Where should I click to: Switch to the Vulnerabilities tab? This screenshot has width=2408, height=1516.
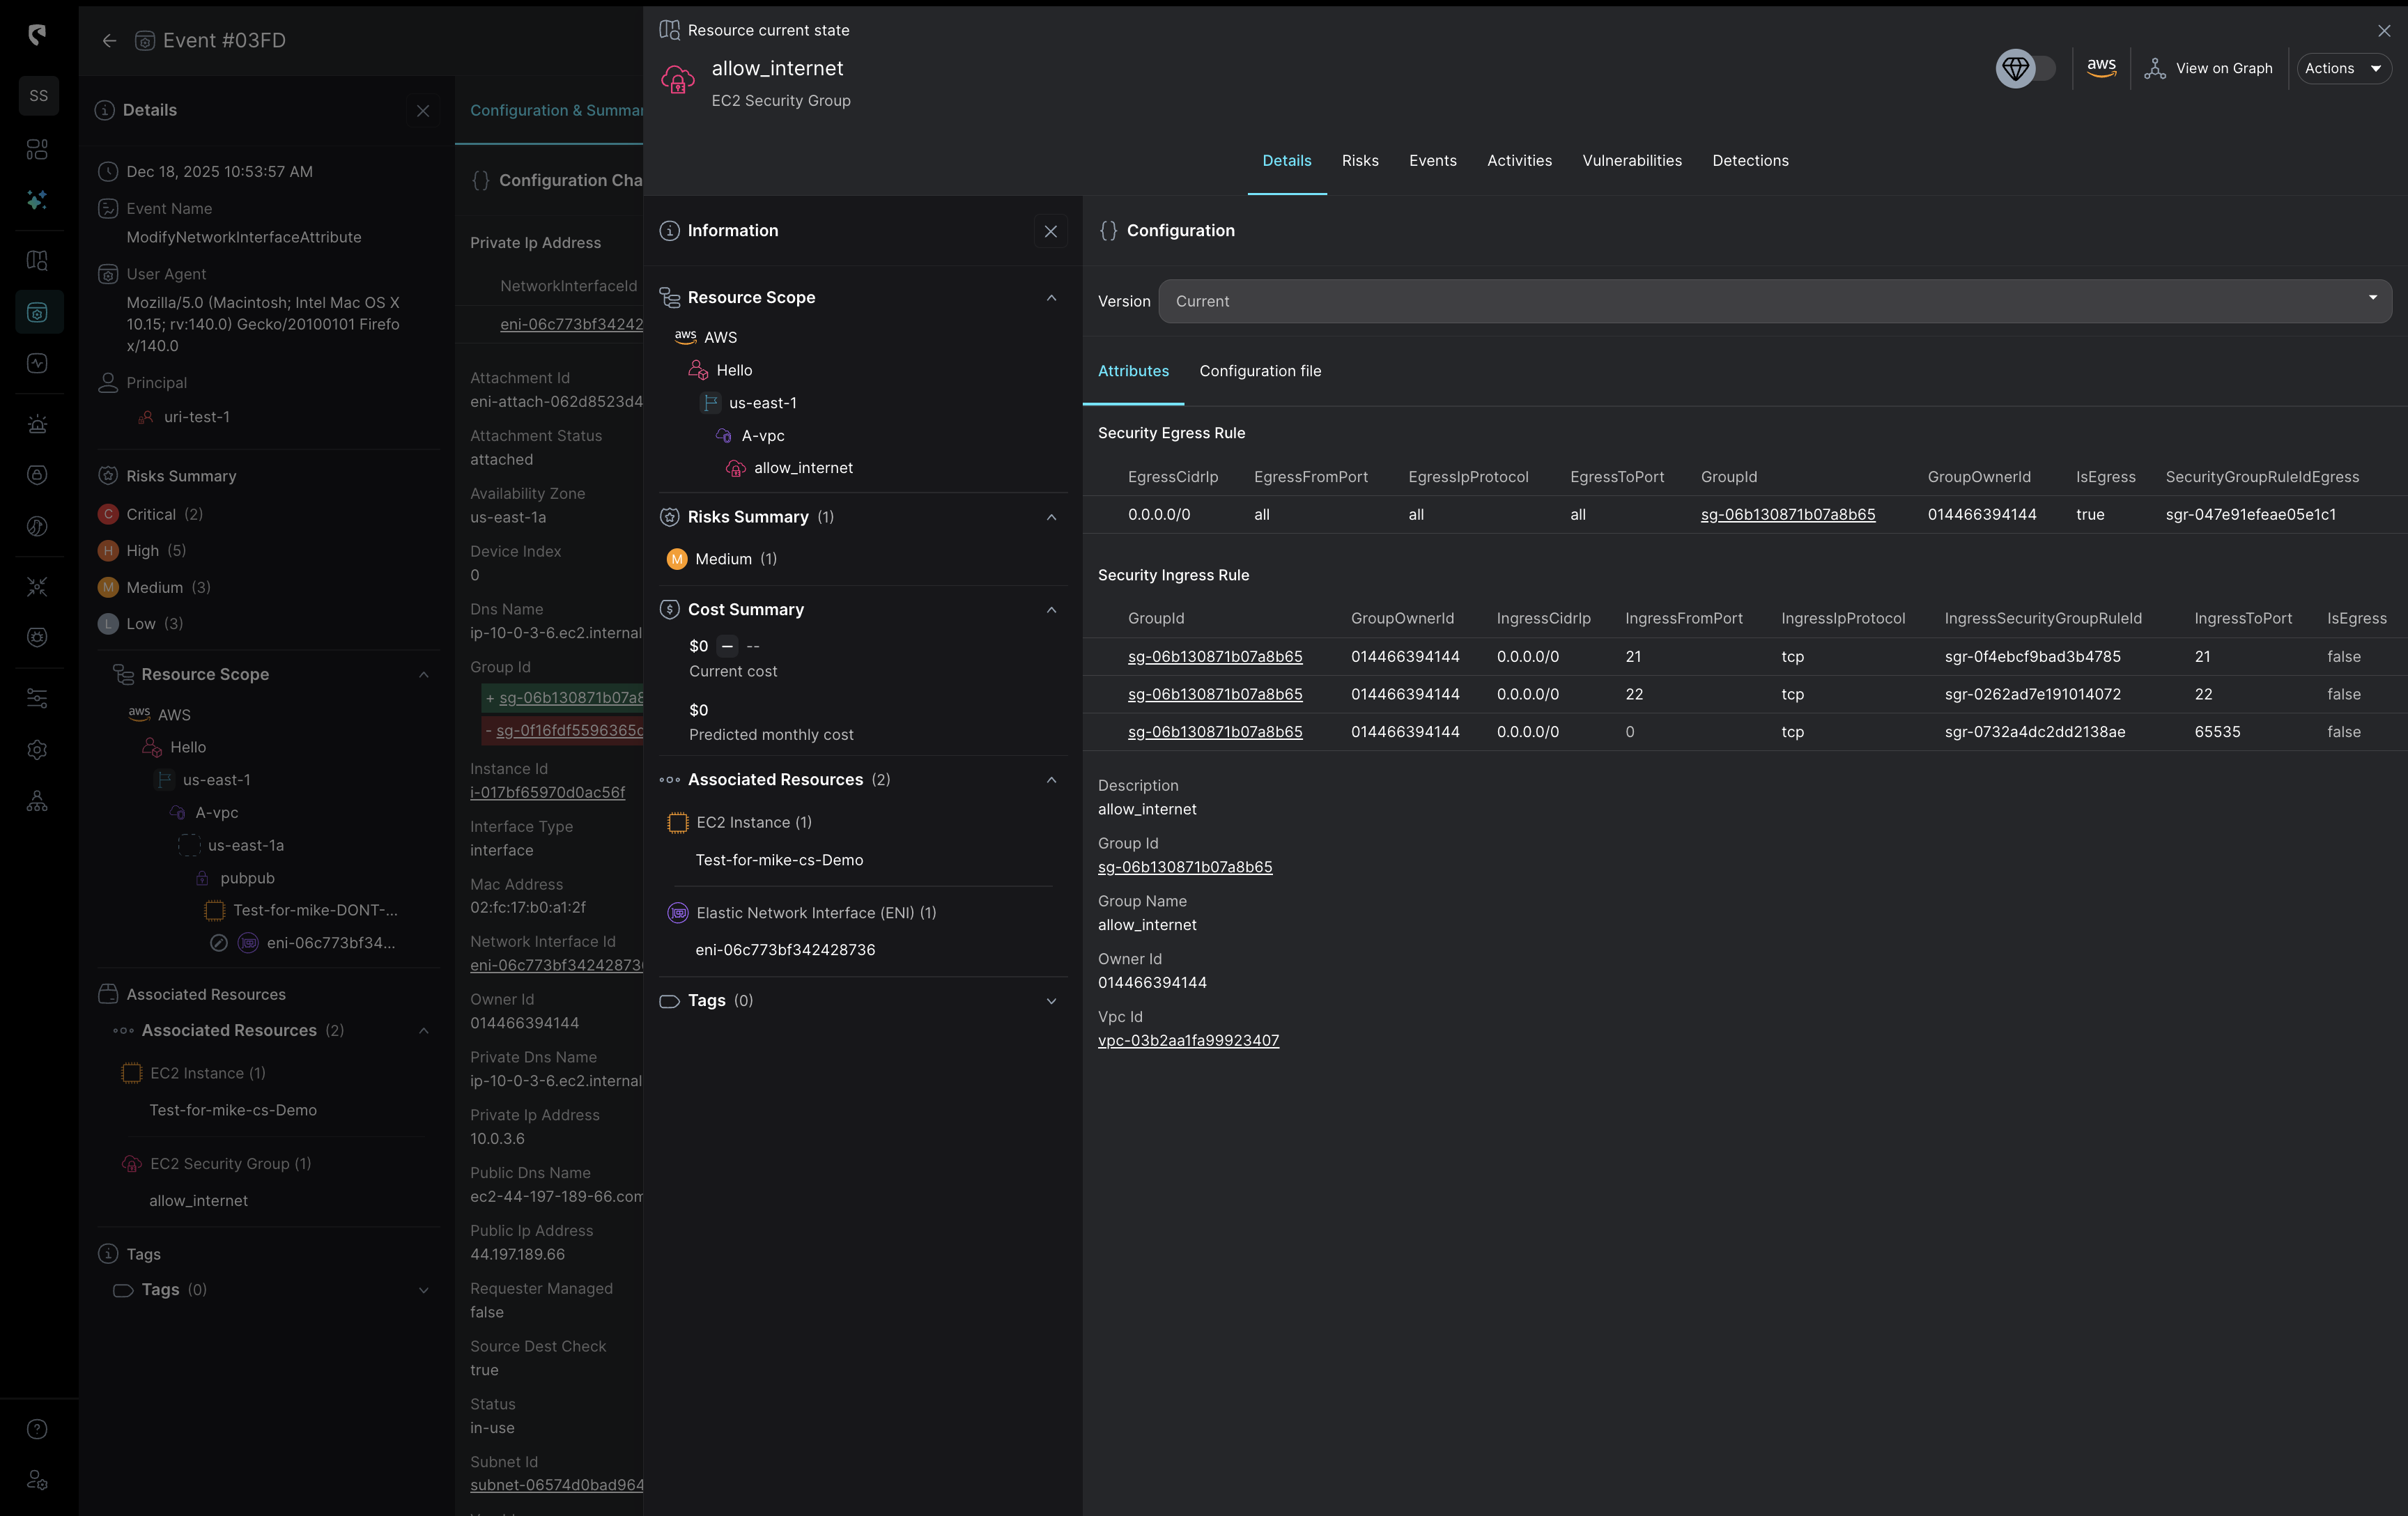(x=1631, y=160)
